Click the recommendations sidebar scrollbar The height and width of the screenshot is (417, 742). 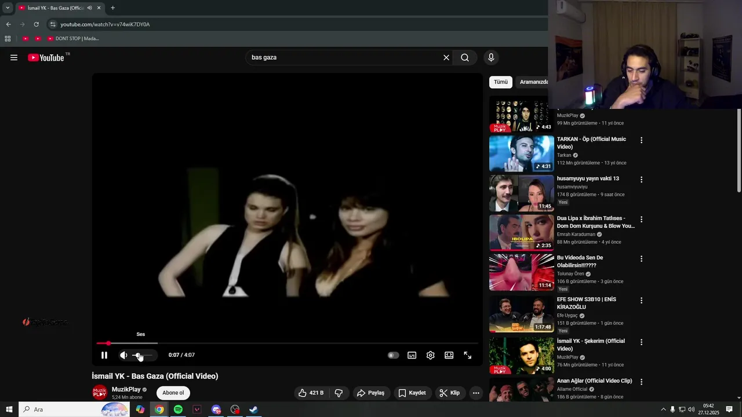click(x=739, y=151)
